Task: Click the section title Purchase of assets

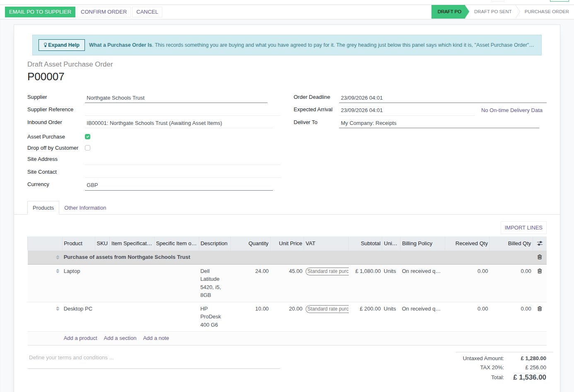Action: 127,257
